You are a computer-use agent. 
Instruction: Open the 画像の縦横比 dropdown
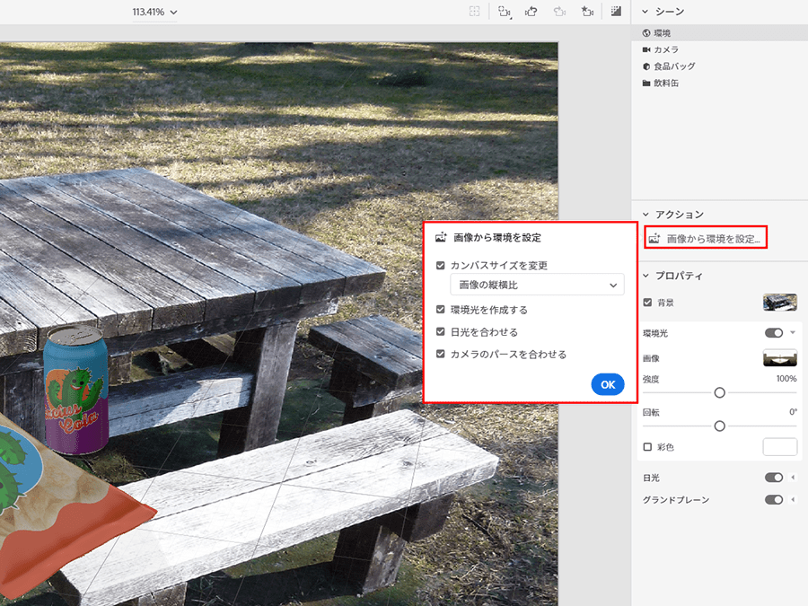coord(538,285)
